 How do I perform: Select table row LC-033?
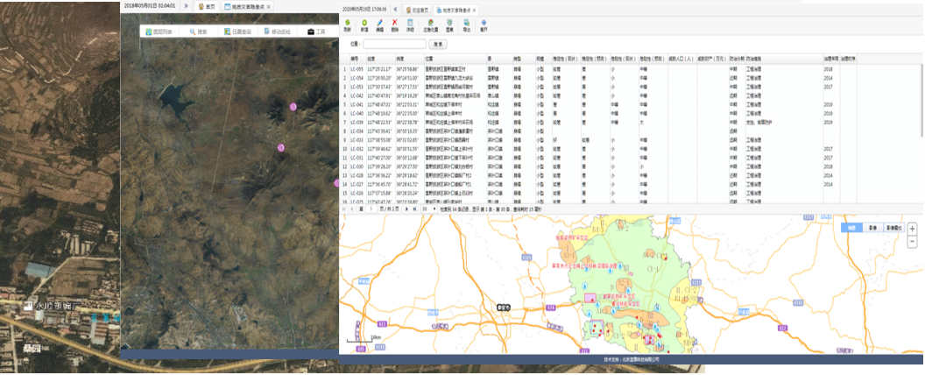tap(598, 140)
